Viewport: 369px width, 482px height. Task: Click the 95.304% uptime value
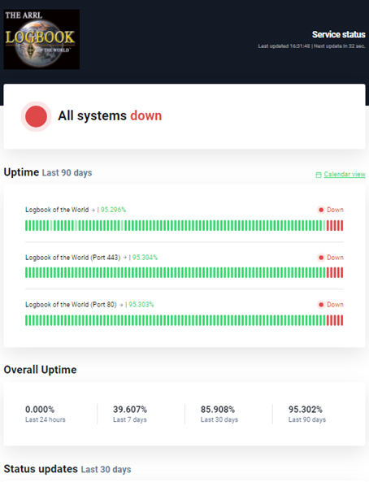[x=145, y=258]
